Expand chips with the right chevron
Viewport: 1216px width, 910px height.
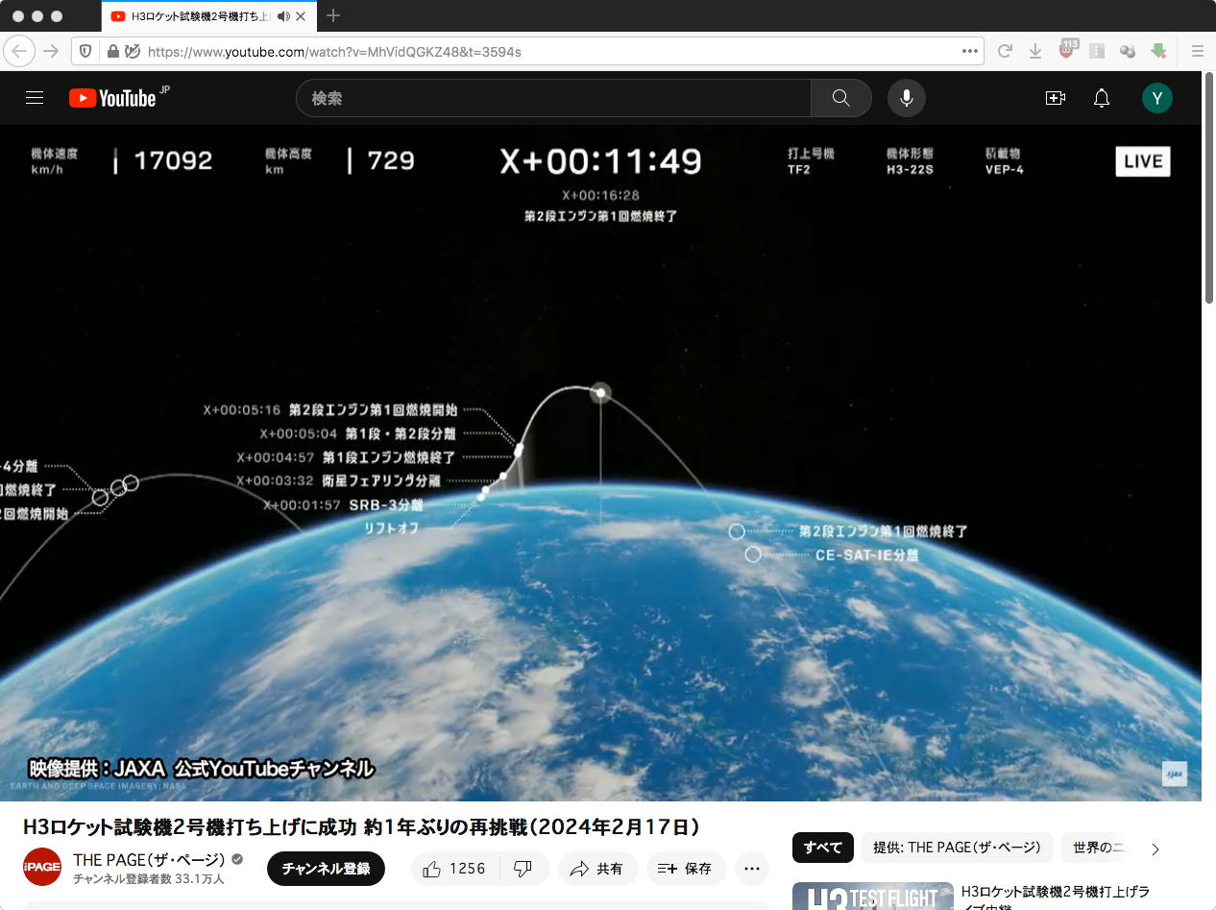(1155, 849)
